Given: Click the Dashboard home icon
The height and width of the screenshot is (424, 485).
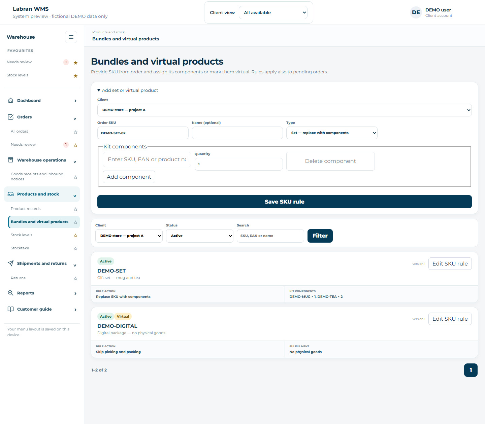Looking at the screenshot, I should (11, 100).
